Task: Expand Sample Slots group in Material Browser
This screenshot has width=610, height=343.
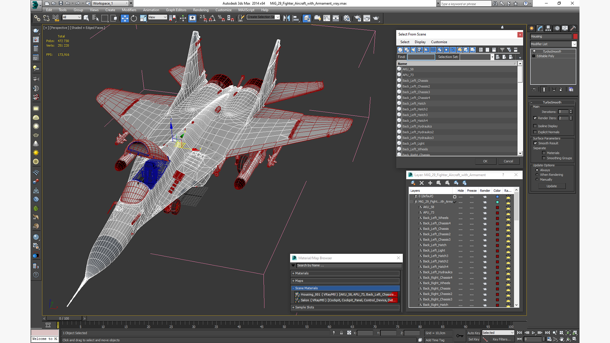Action: point(345,307)
